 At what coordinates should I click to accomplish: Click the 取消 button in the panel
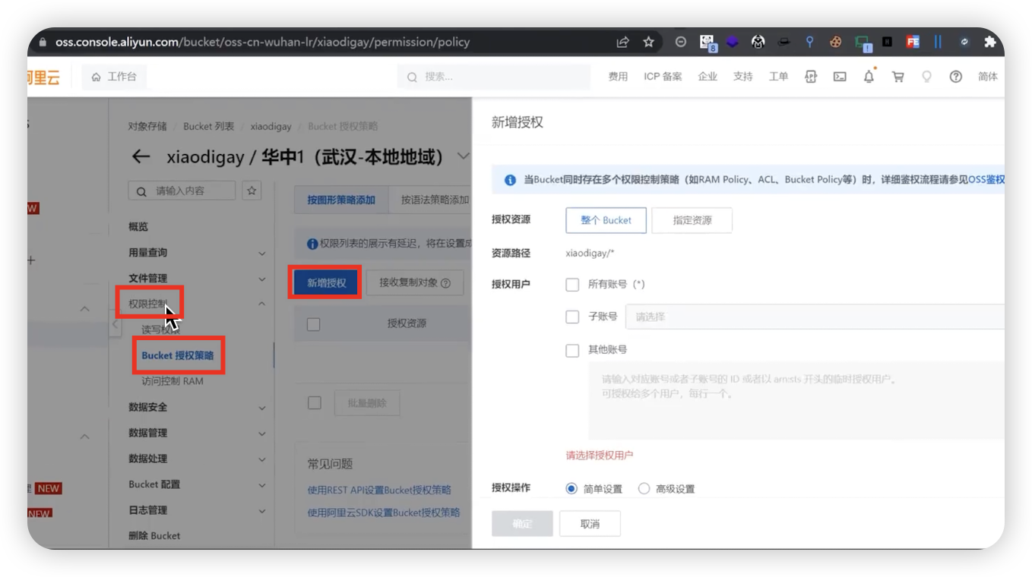coord(590,524)
